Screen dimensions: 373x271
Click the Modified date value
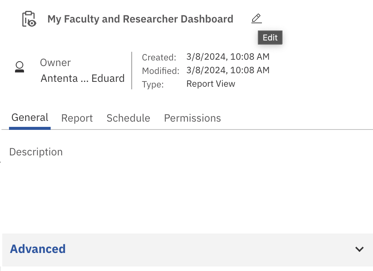click(x=227, y=70)
